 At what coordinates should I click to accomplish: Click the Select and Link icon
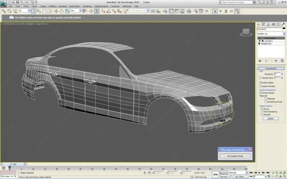coord(4,11)
